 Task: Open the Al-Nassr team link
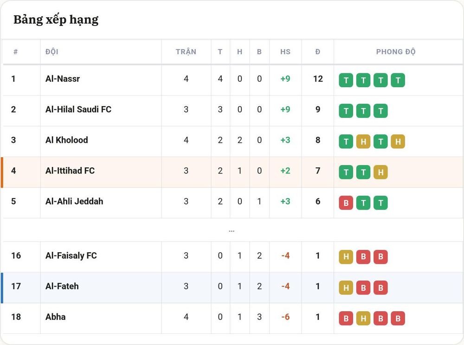[63, 79]
